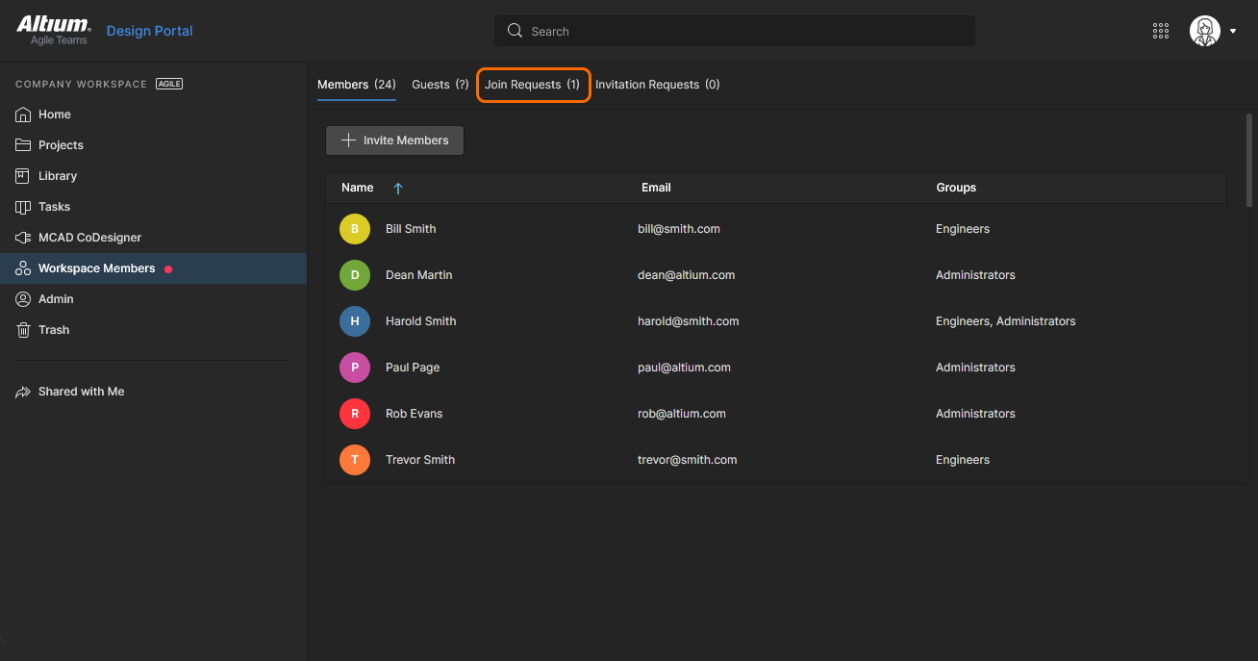Click the Design Portal link
Viewport: 1258px width, 661px height.
point(149,31)
